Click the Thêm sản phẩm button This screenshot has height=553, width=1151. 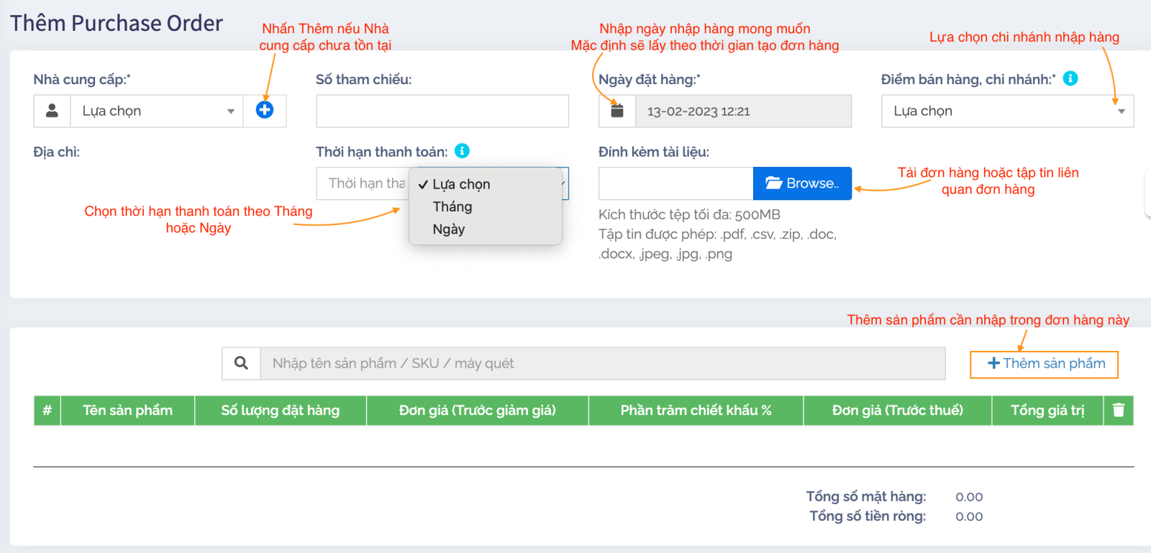point(1044,364)
